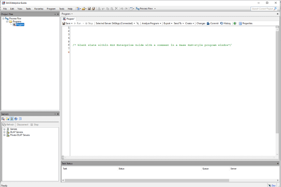Click the Save floppy-disk icon in main toolbar

pyautogui.click(x=89, y=8)
